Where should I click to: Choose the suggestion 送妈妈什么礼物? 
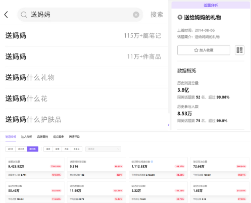(84, 78)
